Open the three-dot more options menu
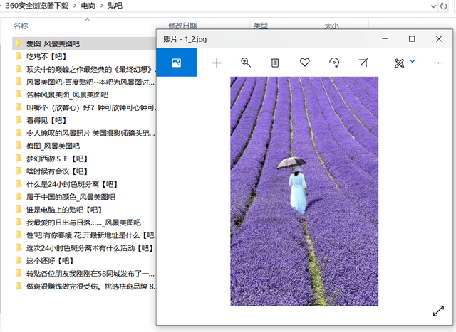The height and width of the screenshot is (332, 456). [438, 63]
